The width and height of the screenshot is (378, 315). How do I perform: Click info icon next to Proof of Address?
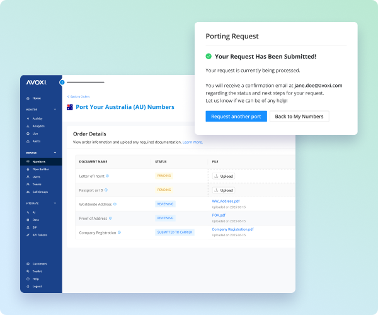coord(110,218)
